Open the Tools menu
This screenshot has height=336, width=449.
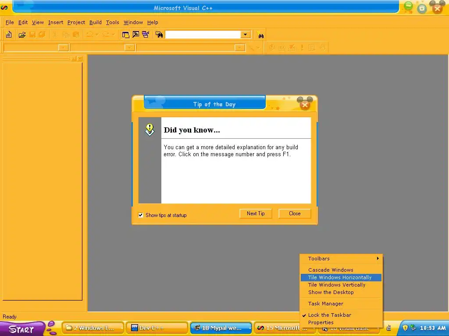point(112,22)
